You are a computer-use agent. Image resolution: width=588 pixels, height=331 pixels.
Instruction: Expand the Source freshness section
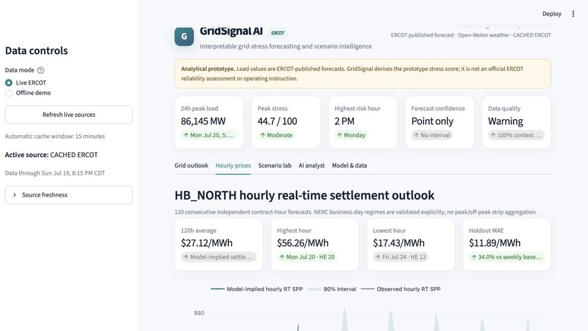pyautogui.click(x=69, y=195)
